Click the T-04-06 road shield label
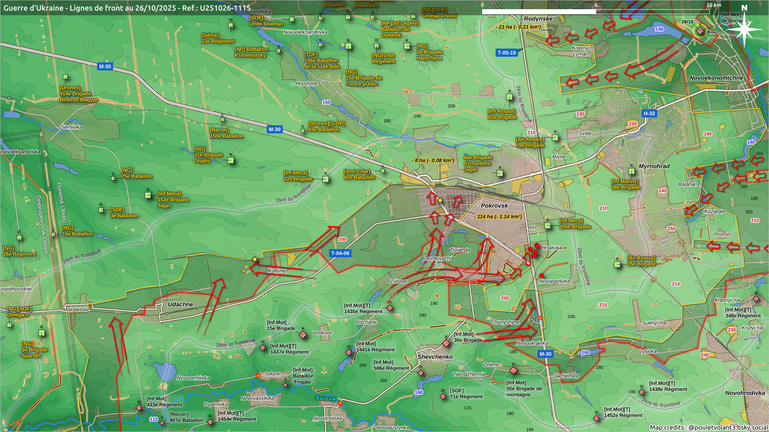Image resolution: width=769 pixels, height=432 pixels. (x=340, y=253)
